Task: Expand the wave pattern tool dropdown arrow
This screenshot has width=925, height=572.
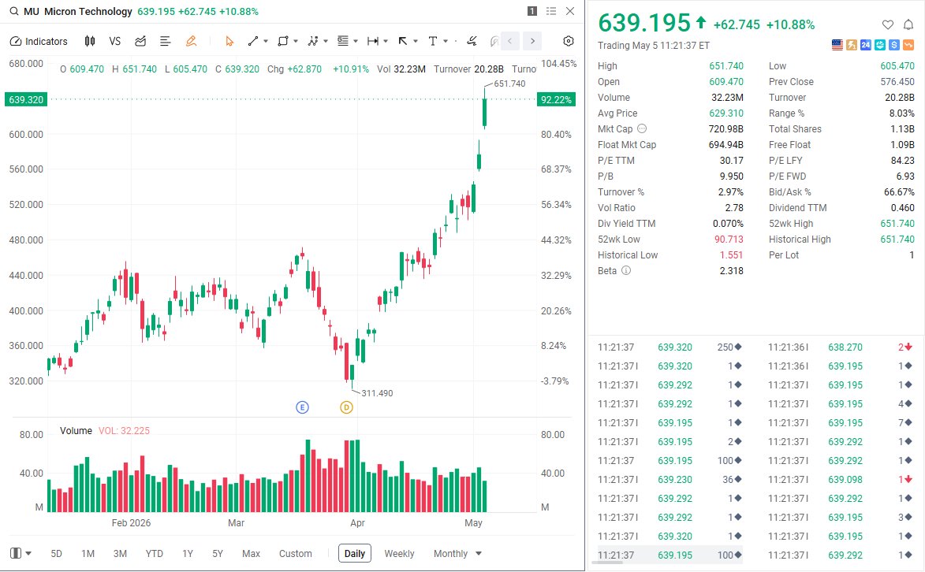Action: click(326, 41)
